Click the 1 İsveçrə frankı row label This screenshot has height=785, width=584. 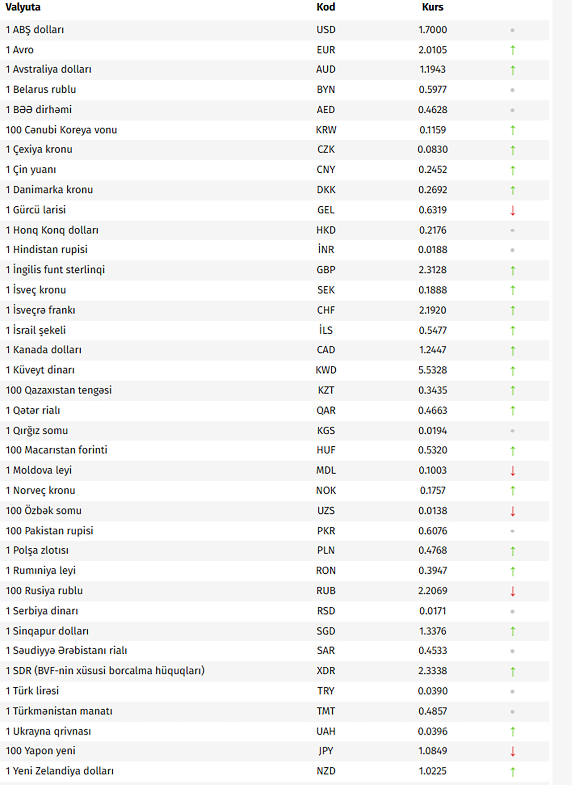40,310
